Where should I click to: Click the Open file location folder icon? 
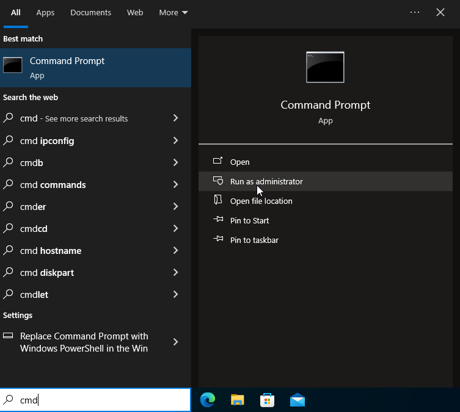(217, 200)
